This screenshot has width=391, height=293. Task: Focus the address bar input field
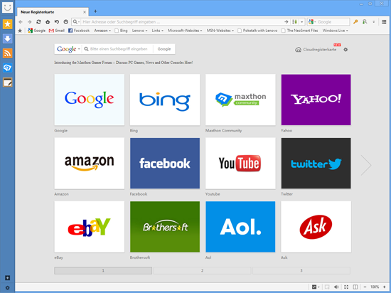[182, 22]
